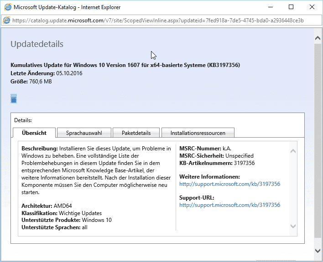Click the details pane scroll up arrow

pyautogui.click(x=293, y=151)
